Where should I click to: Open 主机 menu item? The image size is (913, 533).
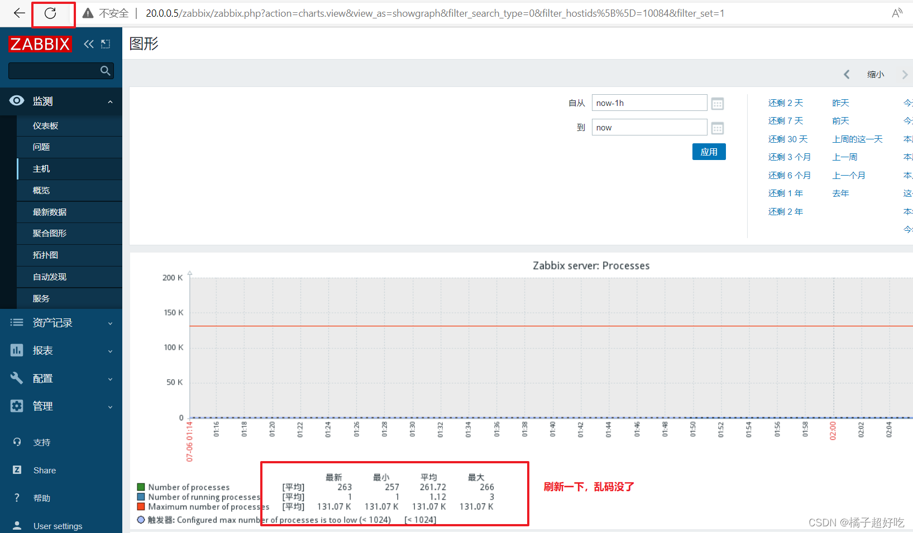pos(70,169)
